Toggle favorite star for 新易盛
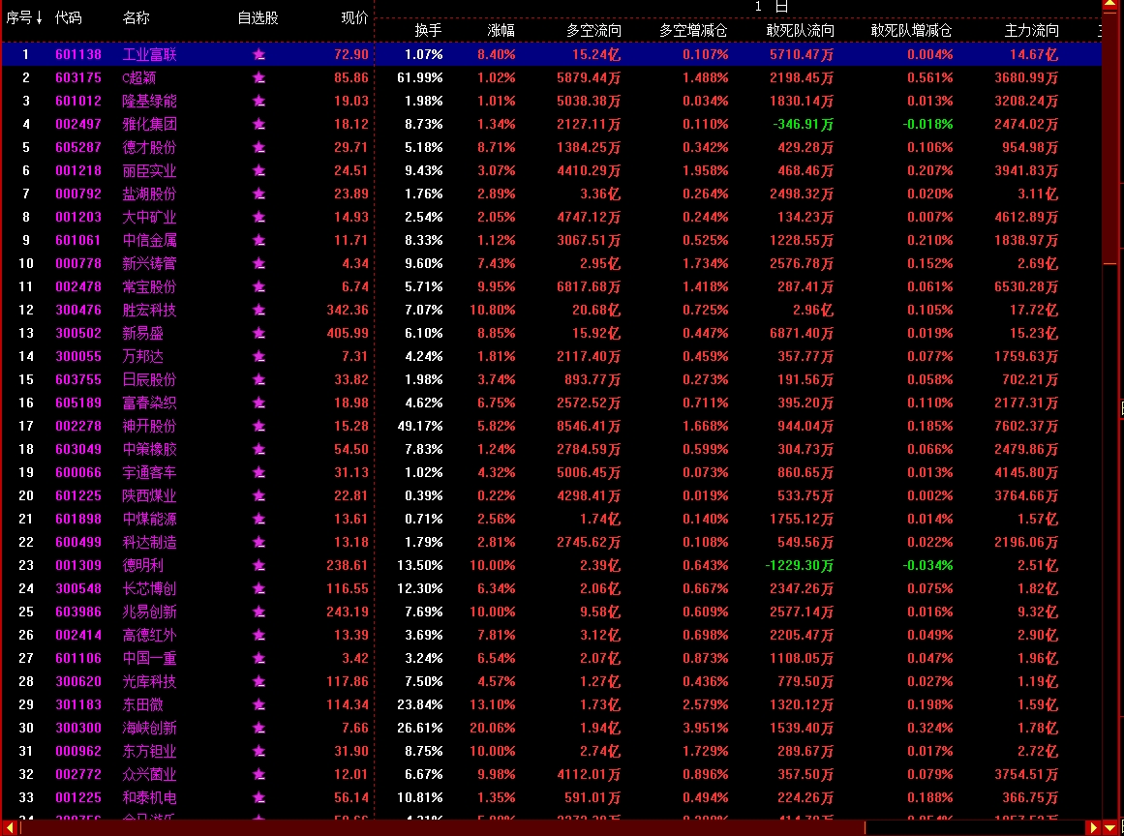 coord(258,333)
